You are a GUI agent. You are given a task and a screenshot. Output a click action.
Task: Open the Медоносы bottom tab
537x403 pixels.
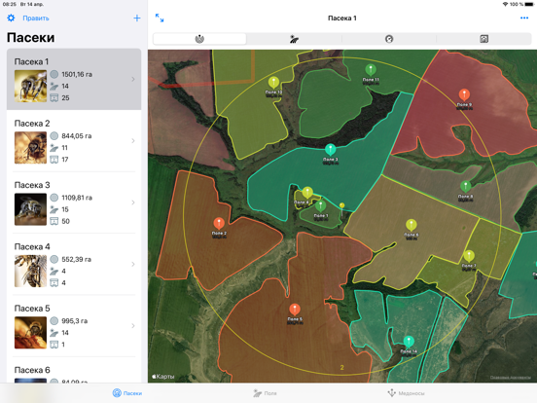406,393
